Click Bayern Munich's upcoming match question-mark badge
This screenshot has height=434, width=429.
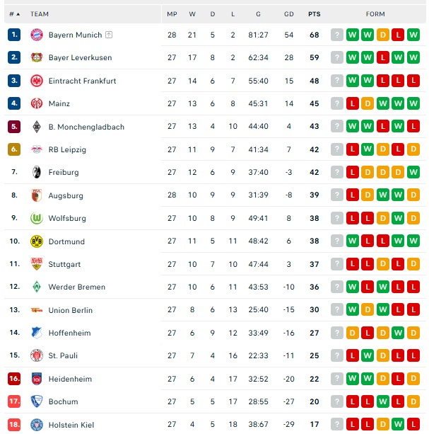click(x=337, y=35)
